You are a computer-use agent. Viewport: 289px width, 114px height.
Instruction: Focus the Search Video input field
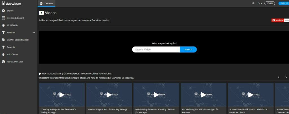pos(156,50)
